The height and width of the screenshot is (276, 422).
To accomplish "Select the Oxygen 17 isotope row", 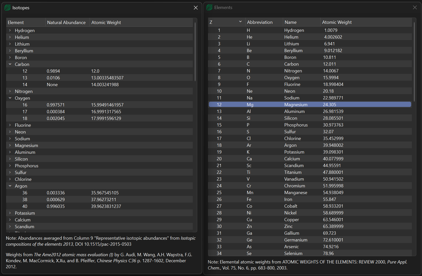I will click(100, 111).
